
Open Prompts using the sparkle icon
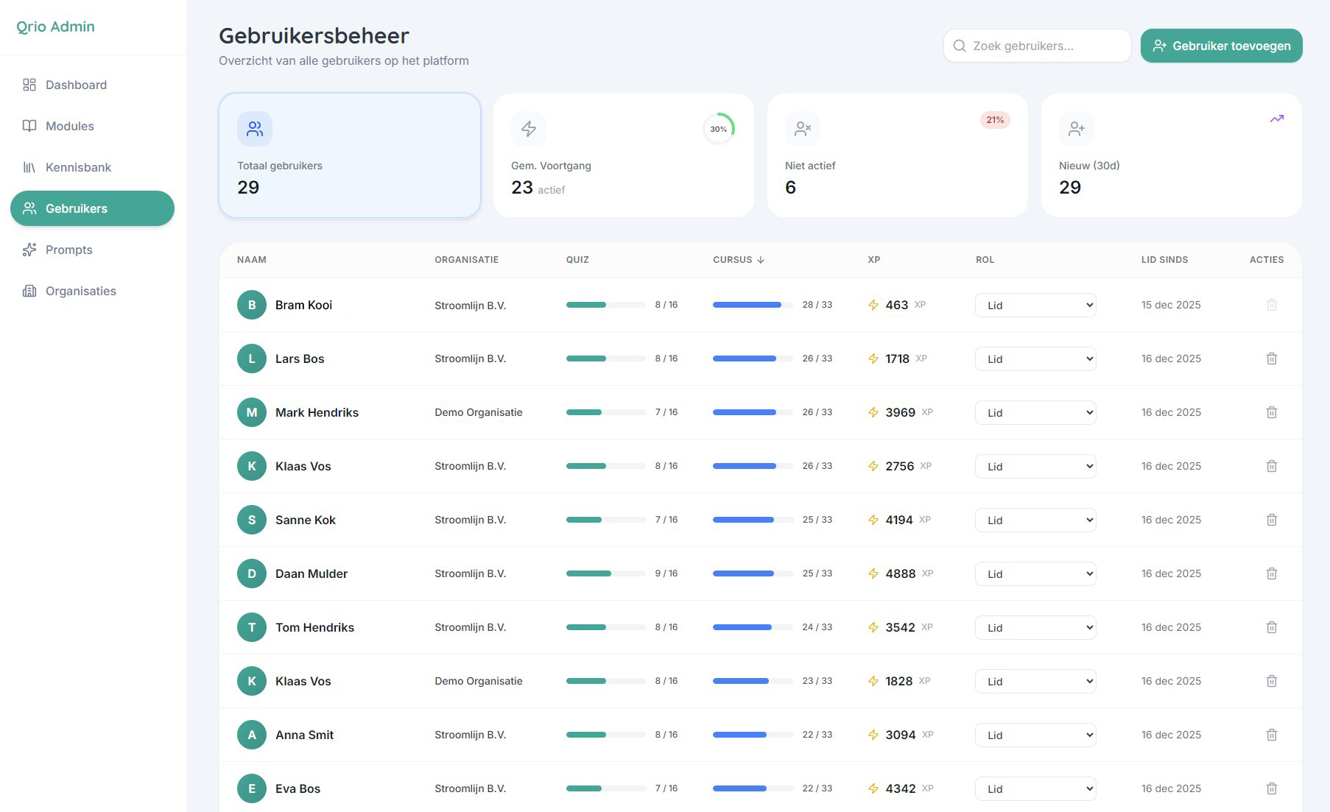[x=29, y=250]
